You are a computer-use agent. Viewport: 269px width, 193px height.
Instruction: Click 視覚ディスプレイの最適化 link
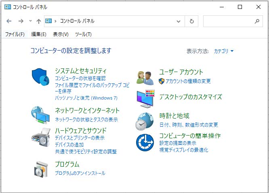(183, 150)
